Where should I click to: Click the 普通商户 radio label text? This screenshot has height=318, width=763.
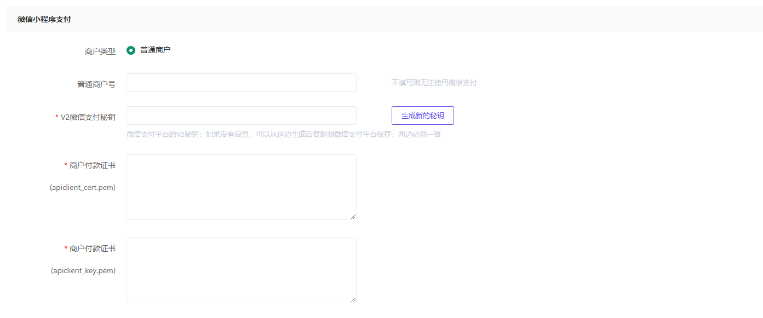tap(155, 50)
